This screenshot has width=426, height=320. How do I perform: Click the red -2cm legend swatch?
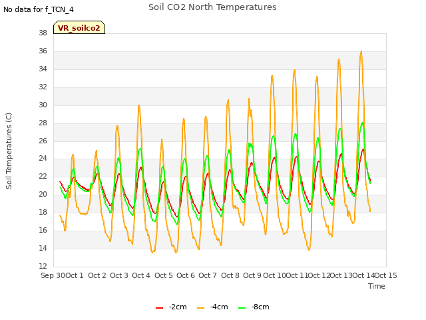click(x=159, y=308)
